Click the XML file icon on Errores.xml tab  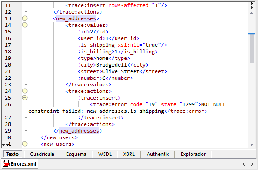pyautogui.click(x=6, y=164)
